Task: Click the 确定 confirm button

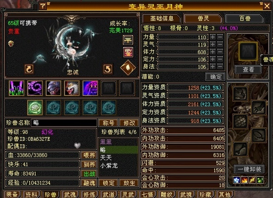Action: tap(215, 77)
